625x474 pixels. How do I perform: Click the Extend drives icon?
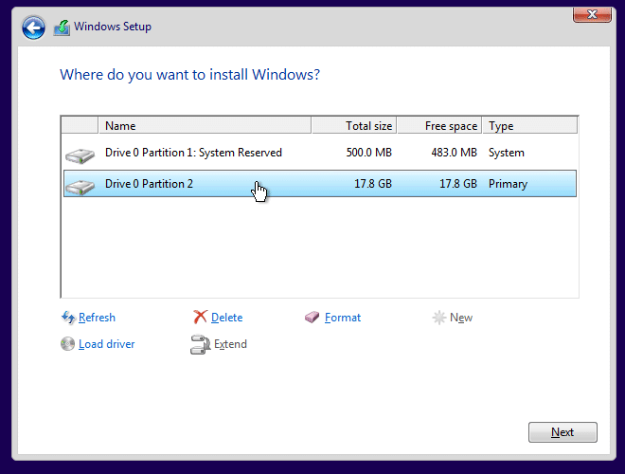click(200, 345)
